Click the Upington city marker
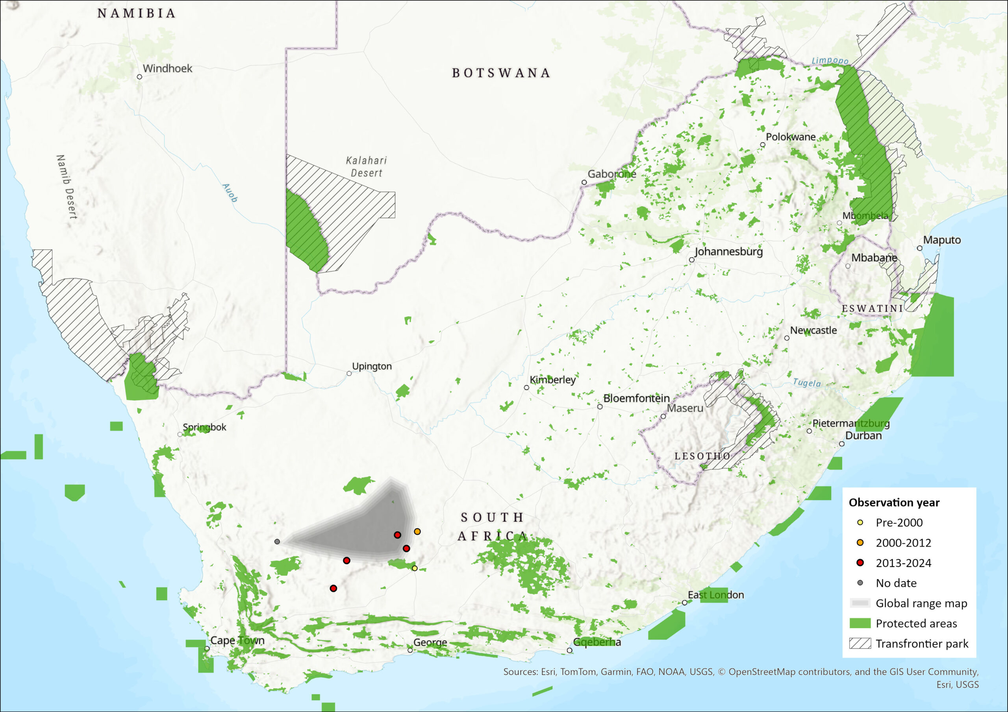This screenshot has height=712, width=1008. point(349,373)
